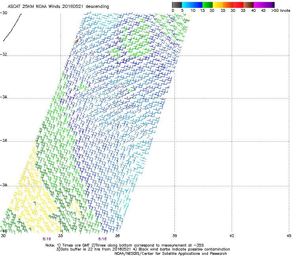Click the longitude label '39'
This screenshot has height=256, width=292.
coord(174,236)
